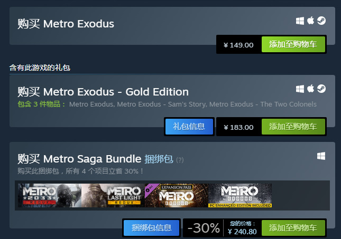Click Windows icon in Metro Saga Bundle
This screenshot has height=239, width=341.
pos(321,156)
